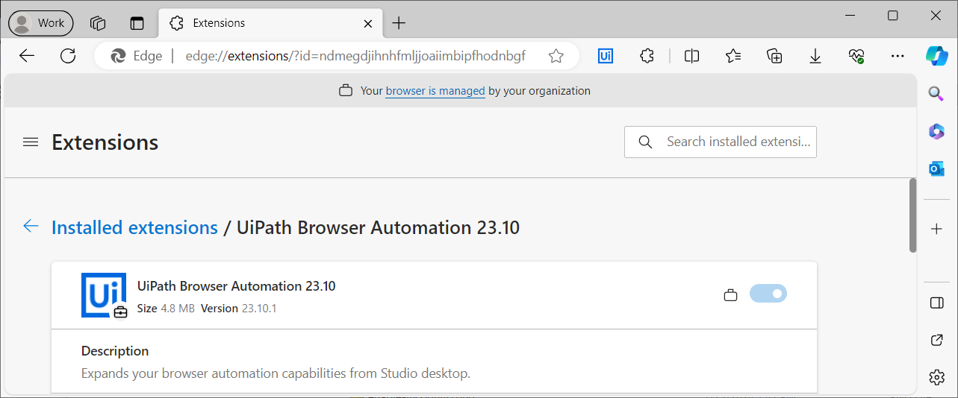Follow the 'browser is managed' link
This screenshot has height=398, width=958.
coord(435,91)
